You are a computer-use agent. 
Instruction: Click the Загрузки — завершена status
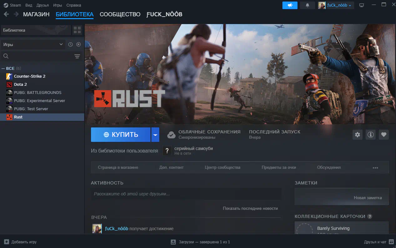coord(205,242)
